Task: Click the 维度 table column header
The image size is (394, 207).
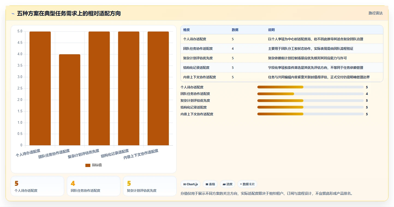Action: (187, 30)
